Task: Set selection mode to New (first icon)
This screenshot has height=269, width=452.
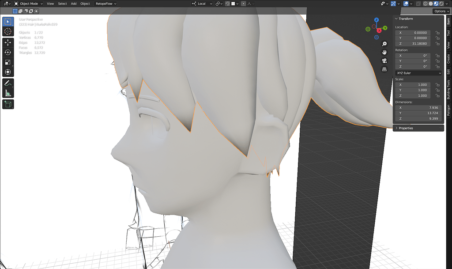Action: tap(15, 11)
